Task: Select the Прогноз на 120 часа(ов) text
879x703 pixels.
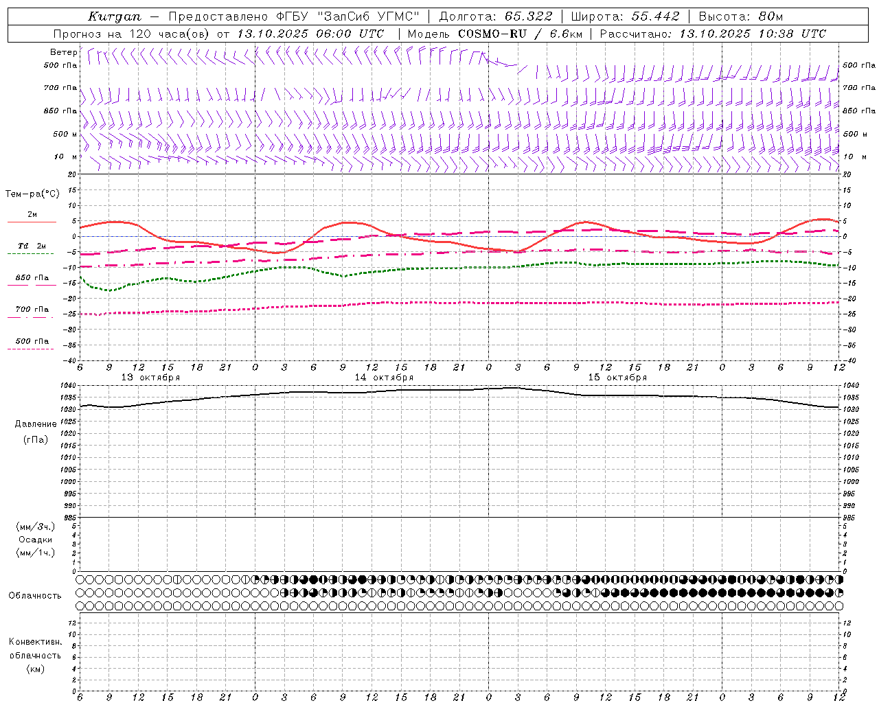Action: [x=133, y=34]
